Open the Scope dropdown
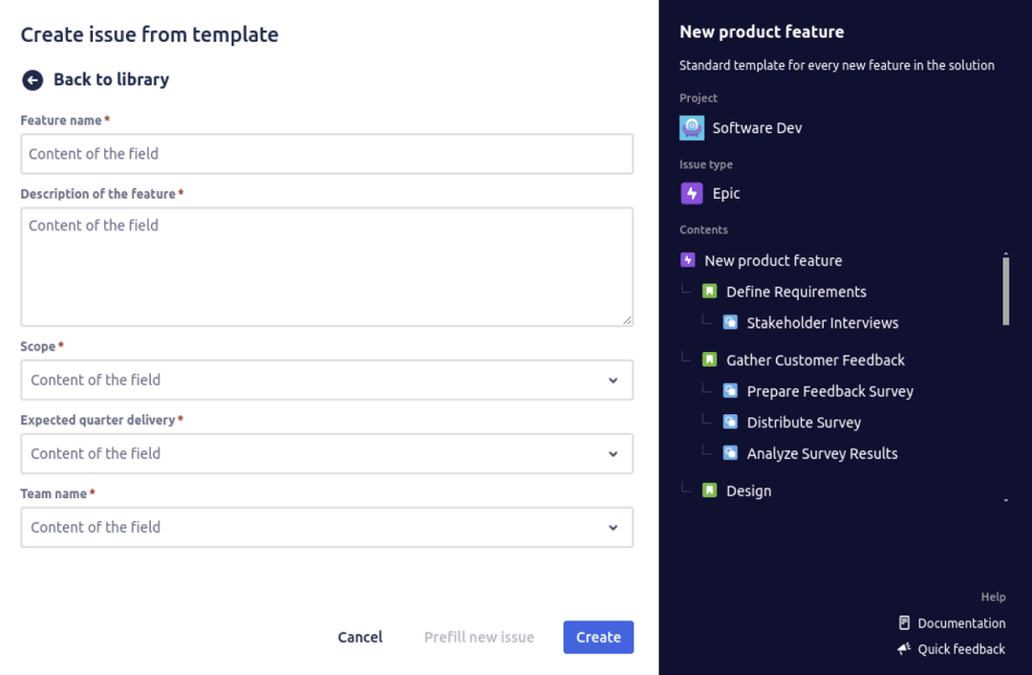The image size is (1032, 675). pos(613,380)
